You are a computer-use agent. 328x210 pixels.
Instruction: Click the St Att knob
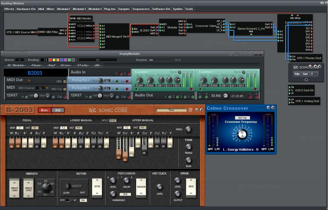pos(225,96)
